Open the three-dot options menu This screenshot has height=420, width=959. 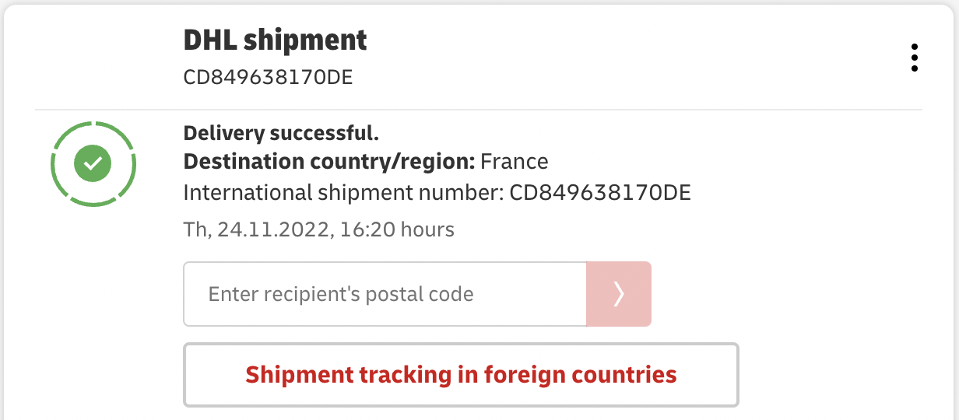pos(914,58)
